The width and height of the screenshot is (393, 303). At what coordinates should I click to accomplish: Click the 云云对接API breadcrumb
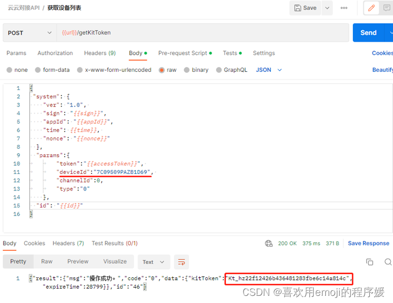(x=24, y=8)
